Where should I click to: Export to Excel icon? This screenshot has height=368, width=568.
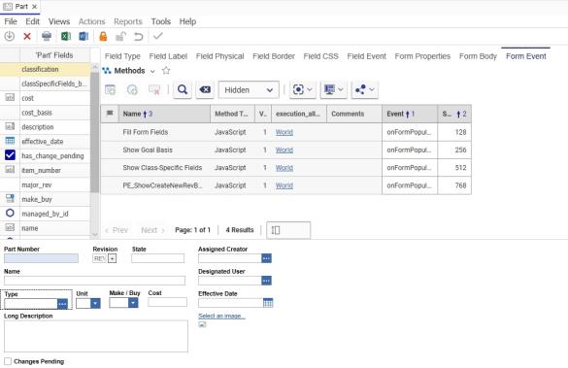(x=66, y=36)
